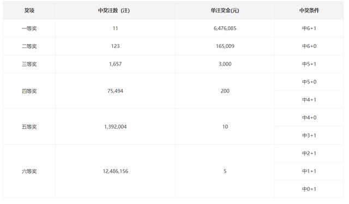Click the condition 中5+0
The image size is (349, 204).
point(309,82)
